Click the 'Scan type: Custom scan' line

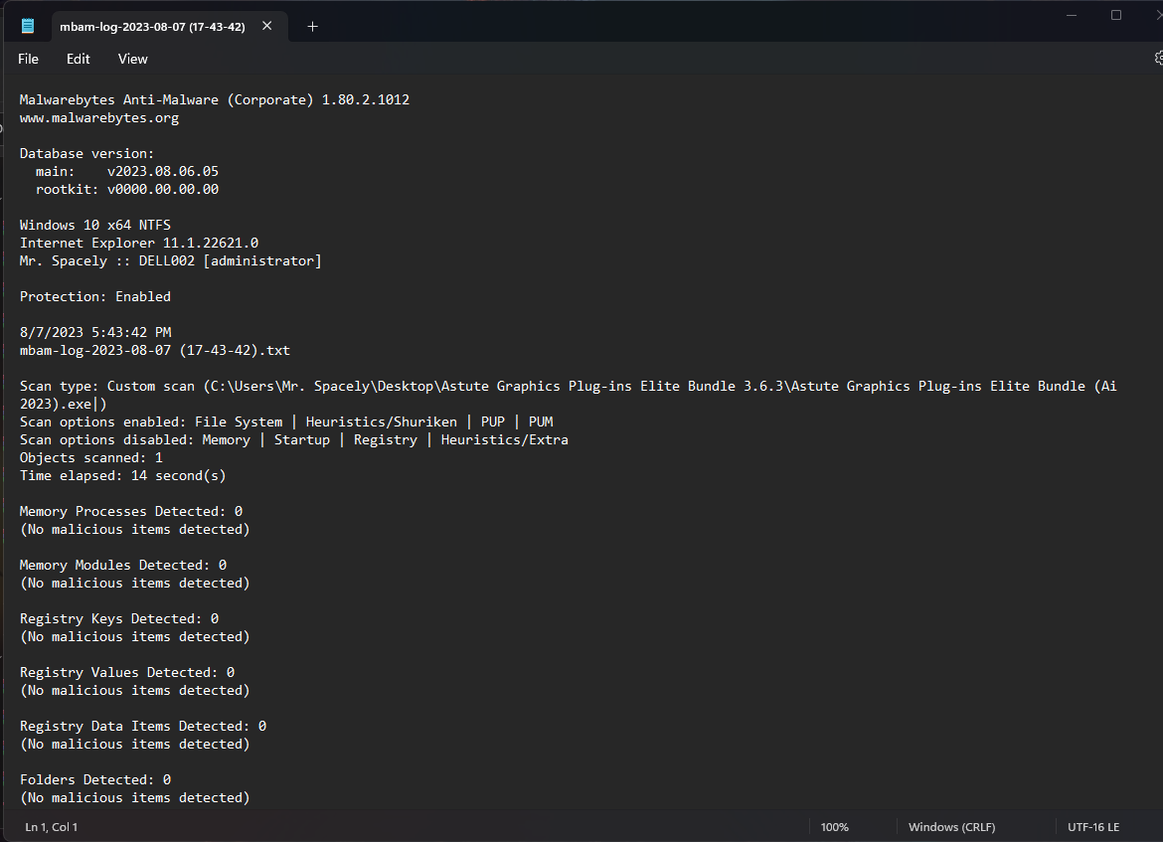(x=569, y=395)
